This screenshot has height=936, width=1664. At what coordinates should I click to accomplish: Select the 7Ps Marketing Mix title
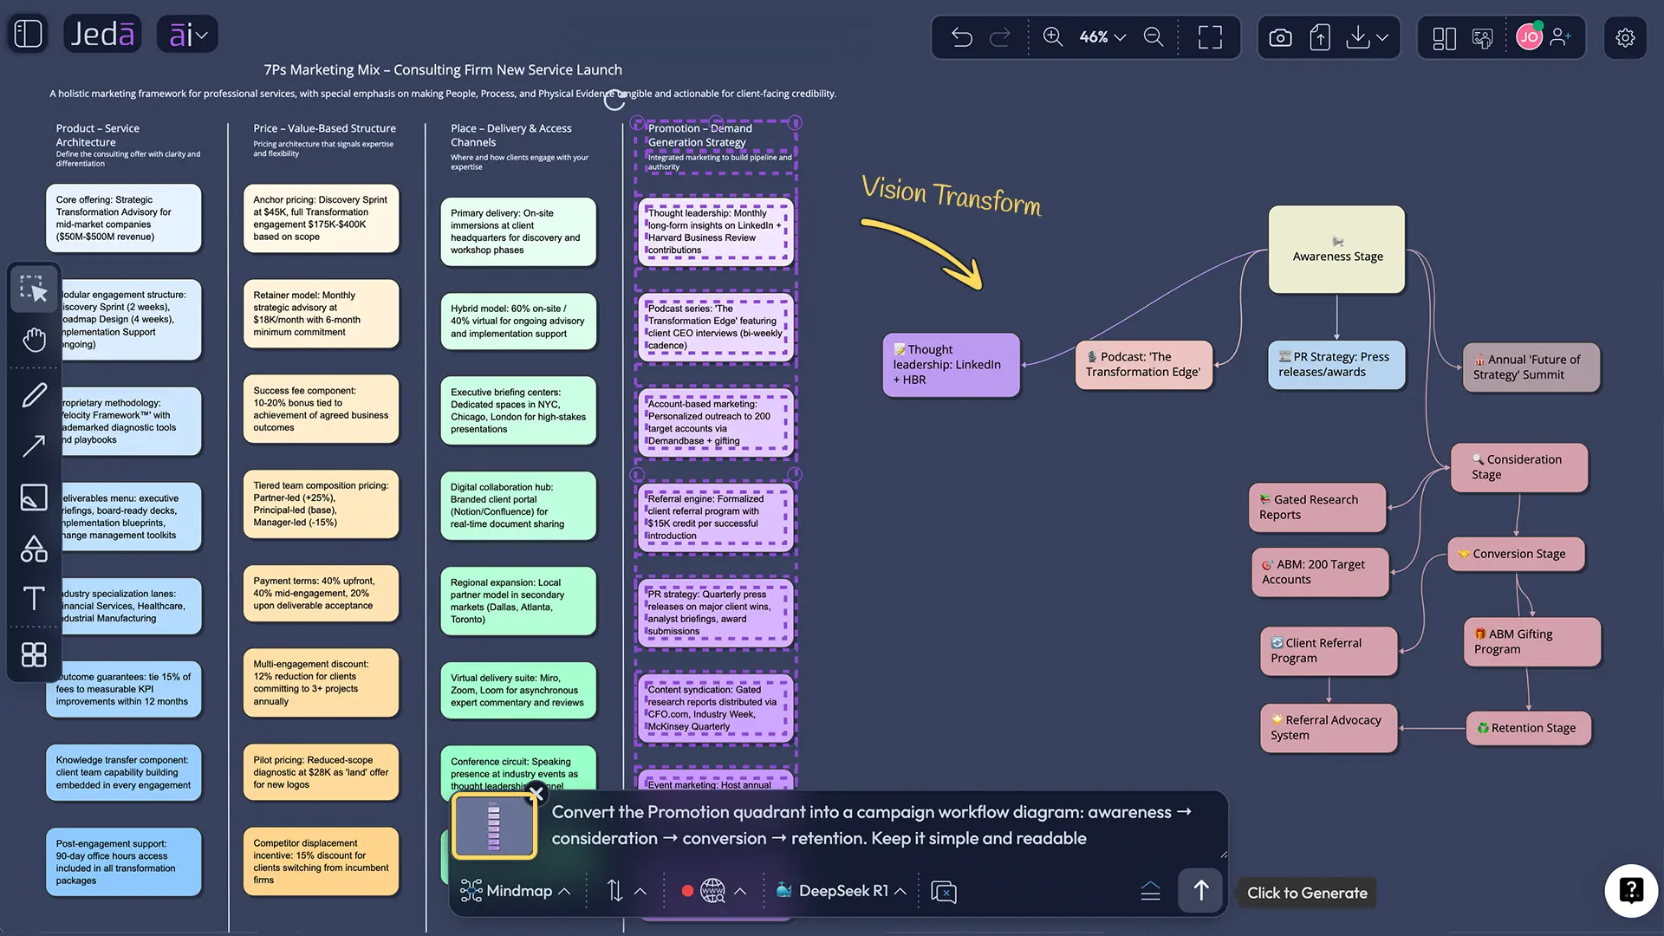(443, 70)
